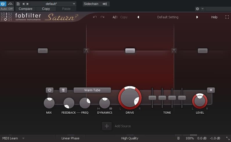This screenshot has width=231, height=142.
Task: Open the Default Setting preset menu
Action: 168,17
